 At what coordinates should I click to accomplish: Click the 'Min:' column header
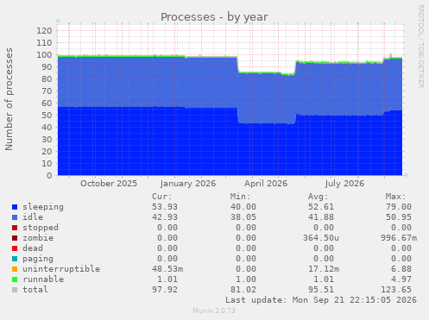240,197
